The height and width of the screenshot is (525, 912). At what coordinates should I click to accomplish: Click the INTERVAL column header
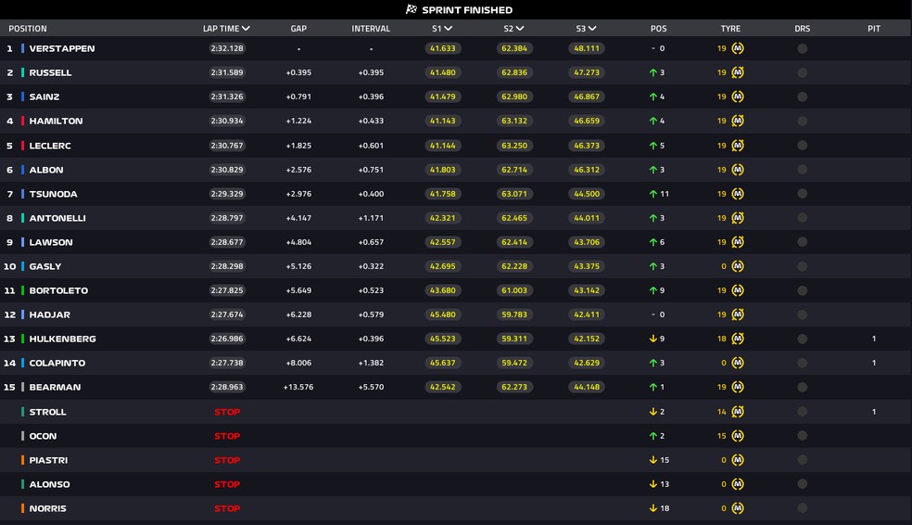click(x=371, y=29)
